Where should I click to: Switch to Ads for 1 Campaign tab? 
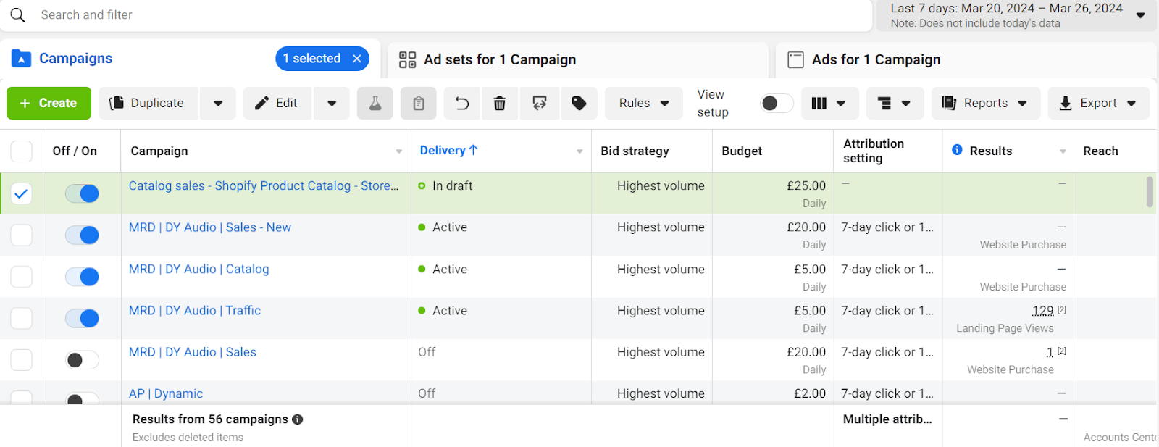pos(876,59)
